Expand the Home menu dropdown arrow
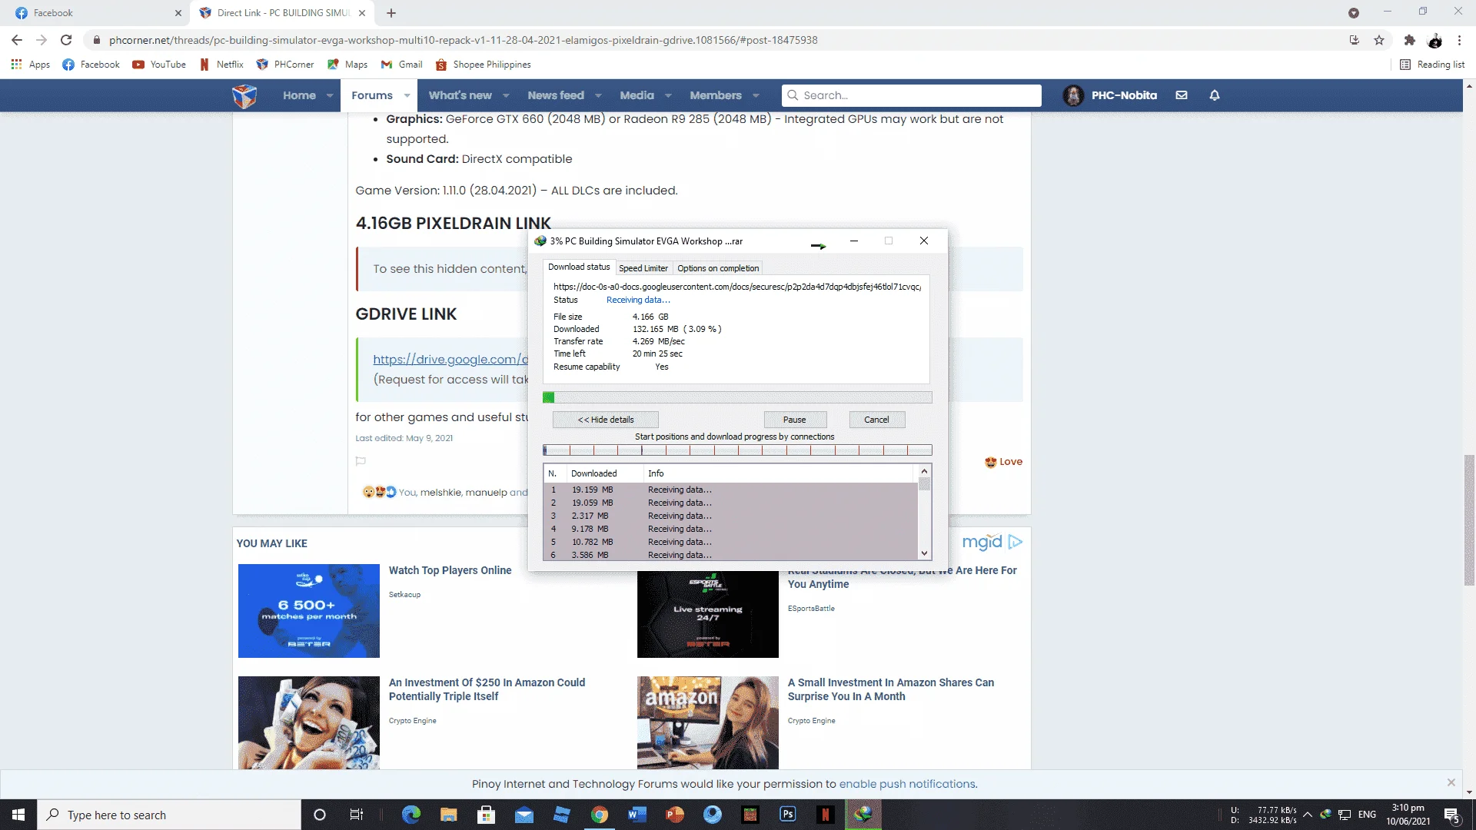1476x830 pixels. point(330,95)
